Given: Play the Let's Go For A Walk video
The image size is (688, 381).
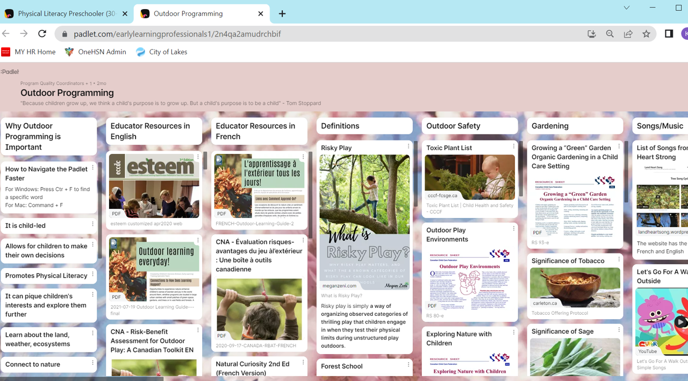Looking at the screenshot, I should [x=680, y=322].
